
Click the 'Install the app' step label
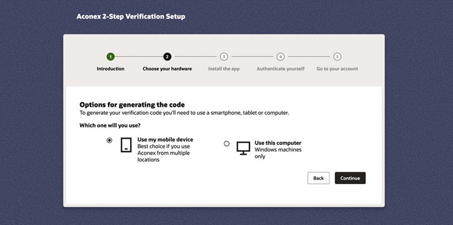224,69
